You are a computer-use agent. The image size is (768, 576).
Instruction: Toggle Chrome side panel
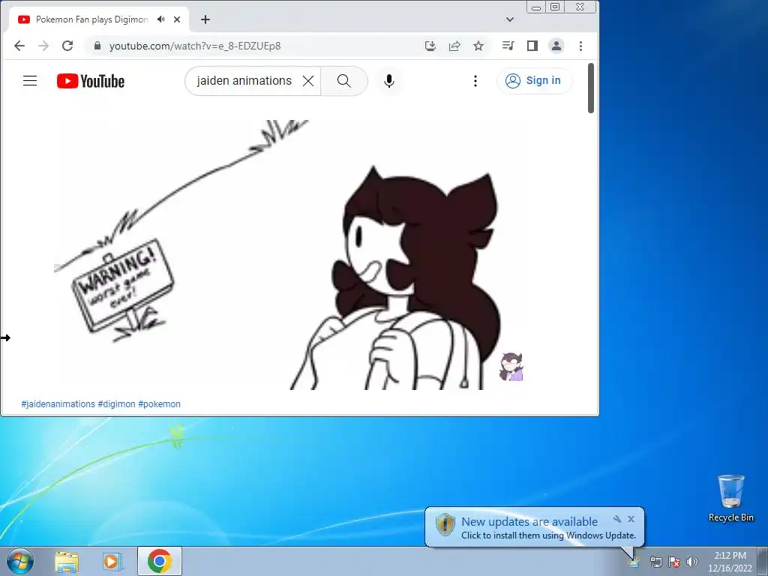(532, 46)
